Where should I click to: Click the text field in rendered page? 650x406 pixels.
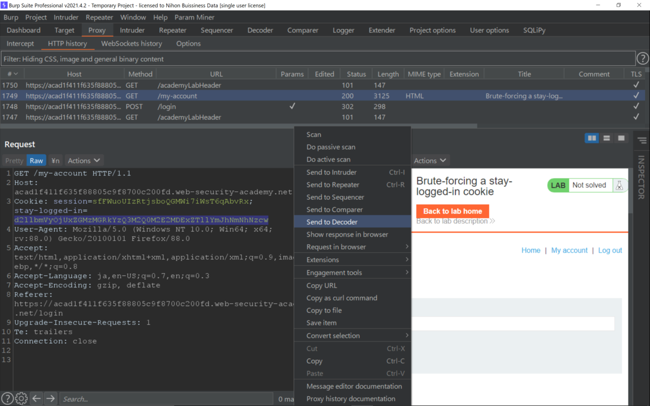pos(513,324)
